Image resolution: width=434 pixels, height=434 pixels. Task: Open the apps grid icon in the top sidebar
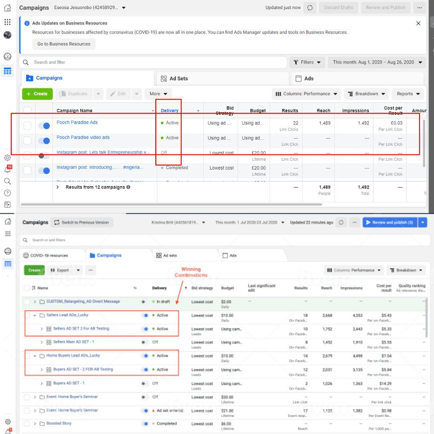(7, 22)
